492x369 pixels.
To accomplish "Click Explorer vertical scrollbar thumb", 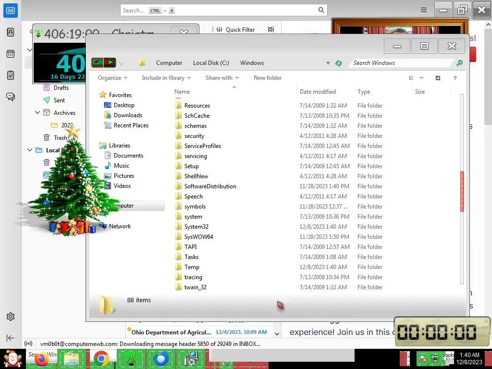I will coord(462,191).
